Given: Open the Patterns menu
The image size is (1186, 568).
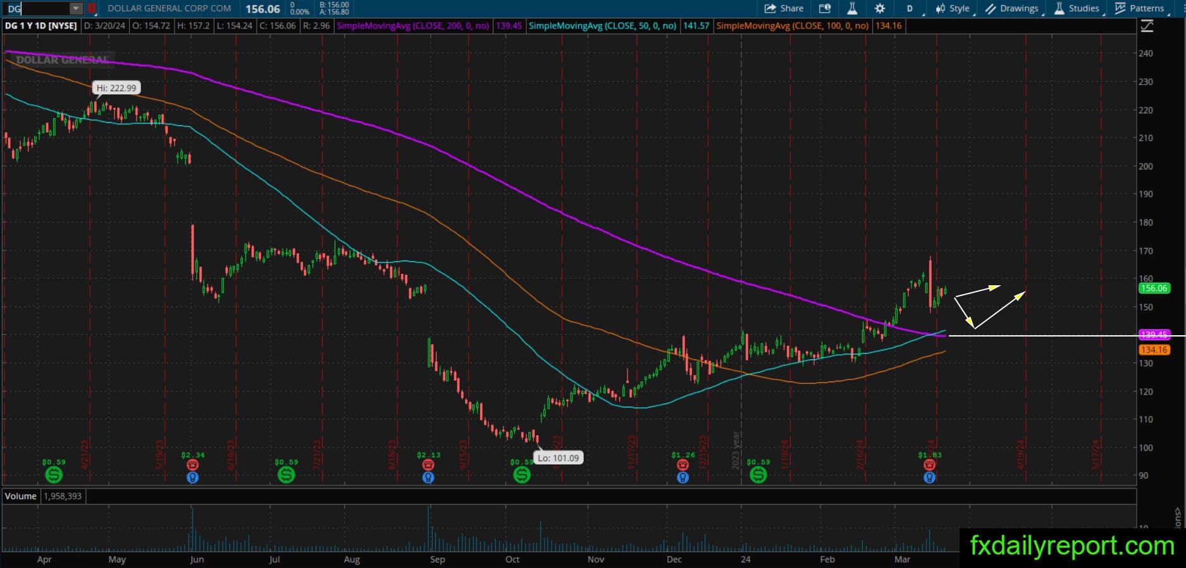Looking at the screenshot, I should (x=1140, y=8).
